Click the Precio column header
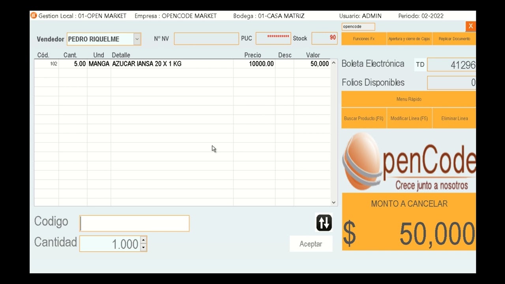 tap(252, 55)
